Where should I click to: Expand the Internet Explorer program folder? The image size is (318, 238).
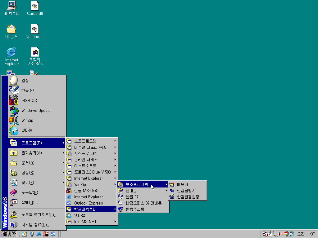point(92,178)
